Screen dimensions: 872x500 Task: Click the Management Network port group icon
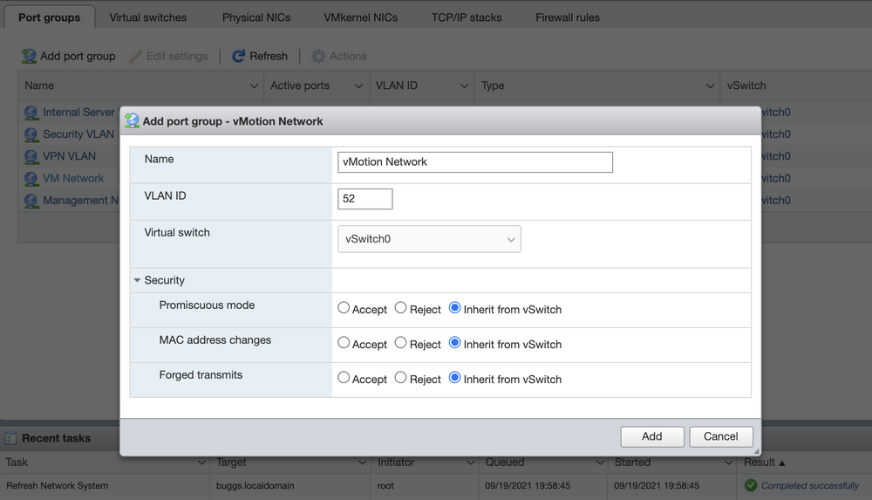coord(31,201)
